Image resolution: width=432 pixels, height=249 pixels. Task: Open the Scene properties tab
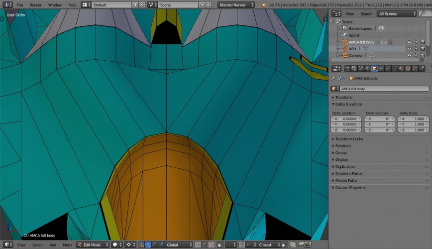tap(361, 68)
